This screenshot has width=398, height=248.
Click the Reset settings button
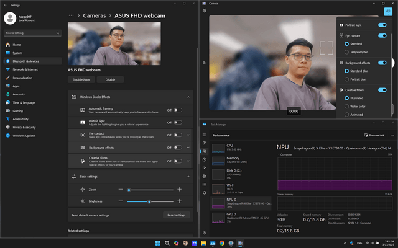[x=177, y=215]
